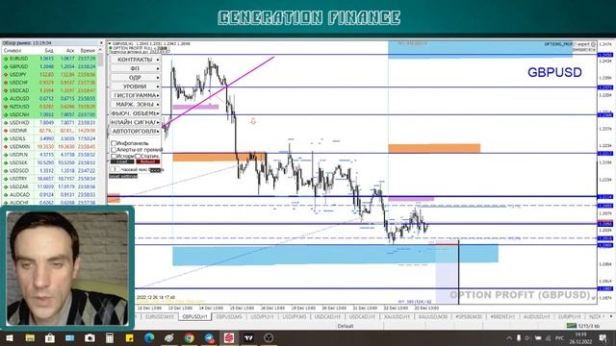The width and height of the screenshot is (616, 346).
Task: Click Market Watch scrollbar thumb
Action: coord(100,60)
